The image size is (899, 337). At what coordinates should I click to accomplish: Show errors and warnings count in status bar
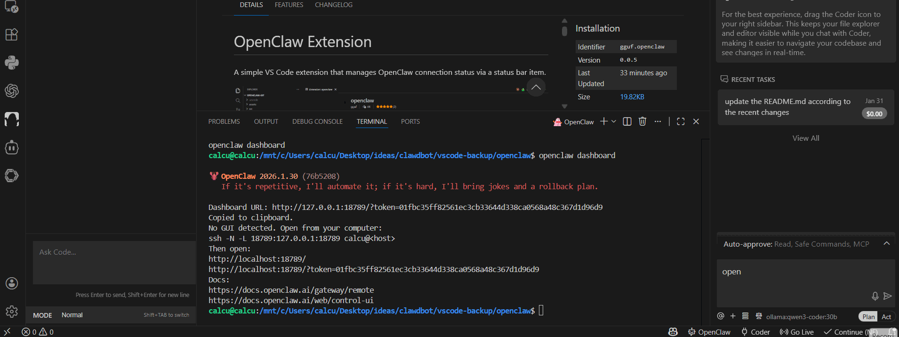(38, 332)
